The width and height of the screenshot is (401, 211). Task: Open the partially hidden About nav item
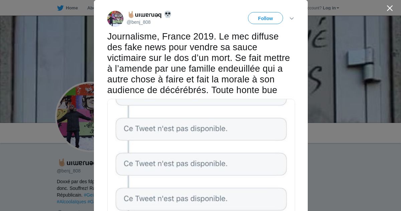coord(91,8)
